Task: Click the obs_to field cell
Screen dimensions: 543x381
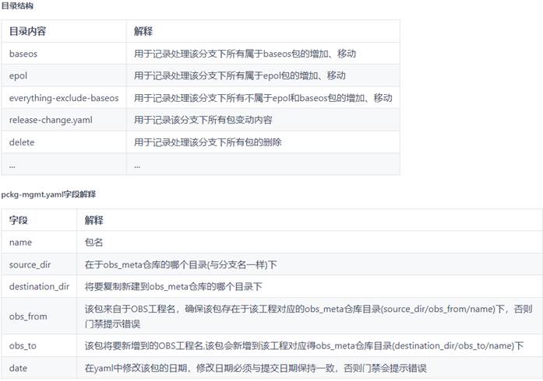Action: click(23, 345)
